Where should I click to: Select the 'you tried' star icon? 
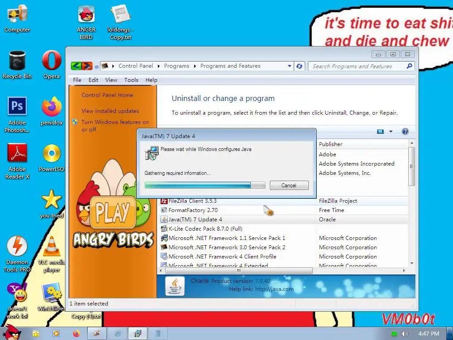tap(51, 204)
